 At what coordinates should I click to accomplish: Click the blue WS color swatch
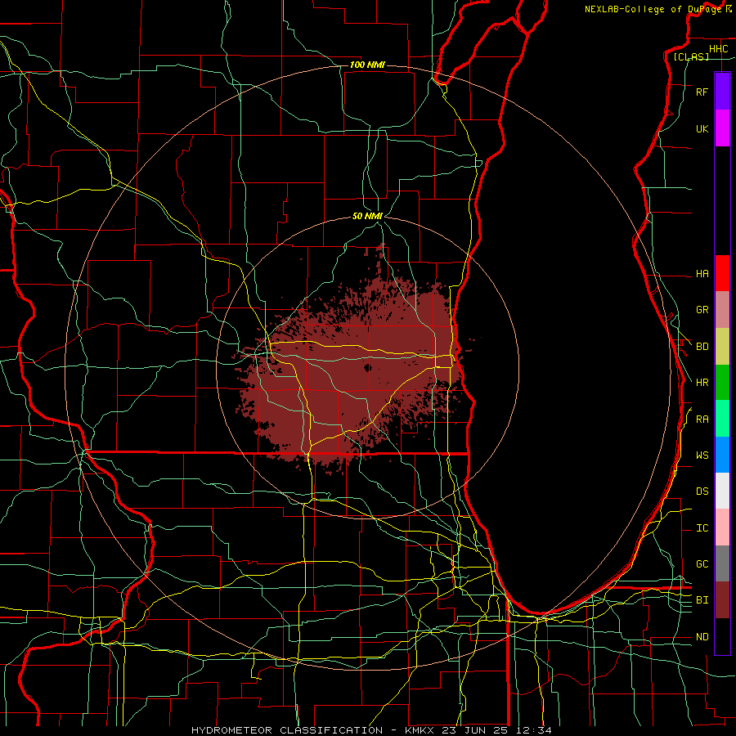pos(722,455)
